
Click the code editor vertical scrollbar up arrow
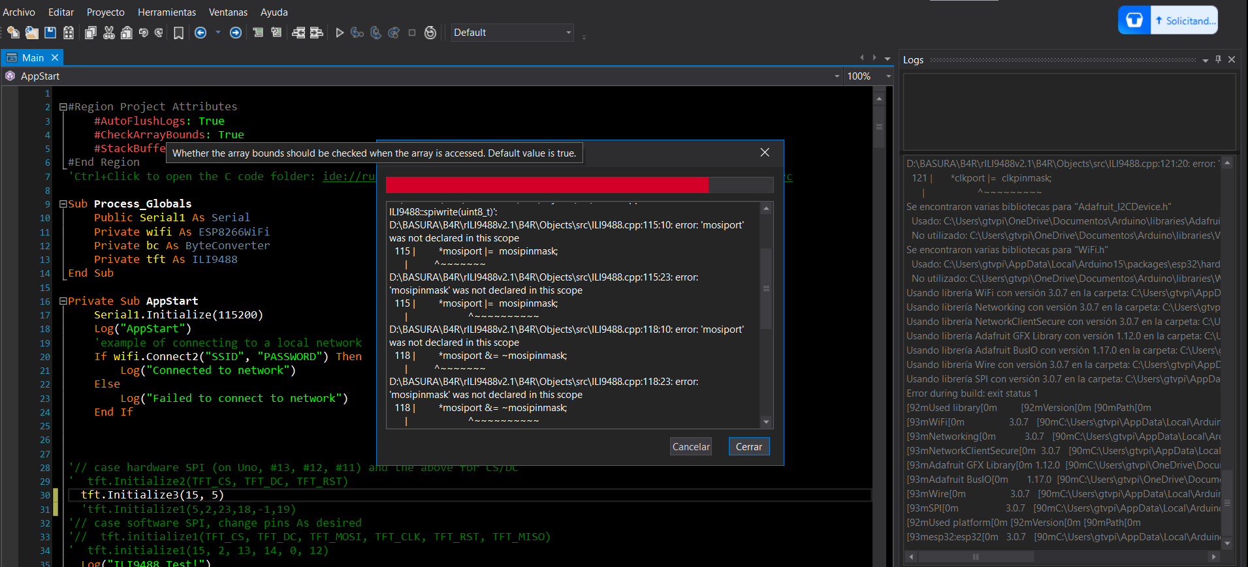click(879, 99)
